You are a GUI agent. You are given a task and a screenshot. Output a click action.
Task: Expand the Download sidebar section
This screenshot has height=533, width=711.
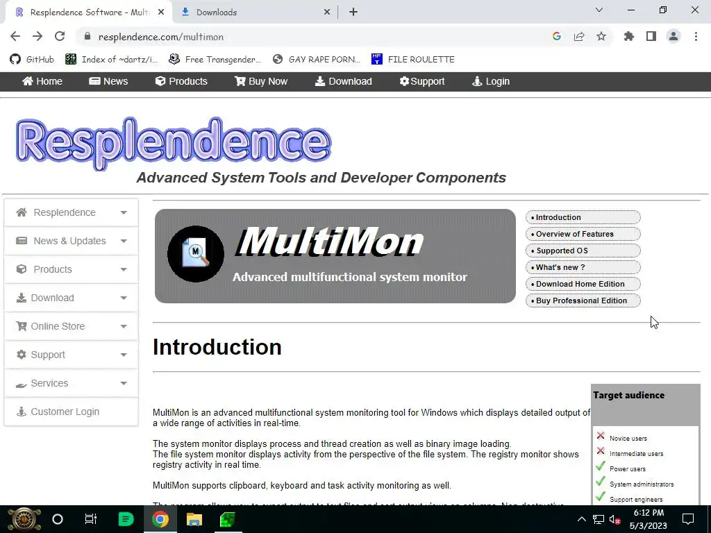pyautogui.click(x=72, y=298)
